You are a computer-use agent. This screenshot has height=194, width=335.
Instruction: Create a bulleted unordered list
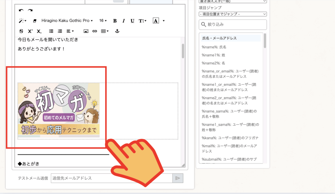pos(51,31)
